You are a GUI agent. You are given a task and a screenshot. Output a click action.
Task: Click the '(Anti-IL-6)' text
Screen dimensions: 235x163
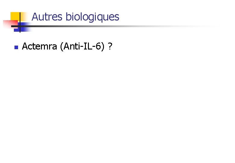(x=82, y=46)
